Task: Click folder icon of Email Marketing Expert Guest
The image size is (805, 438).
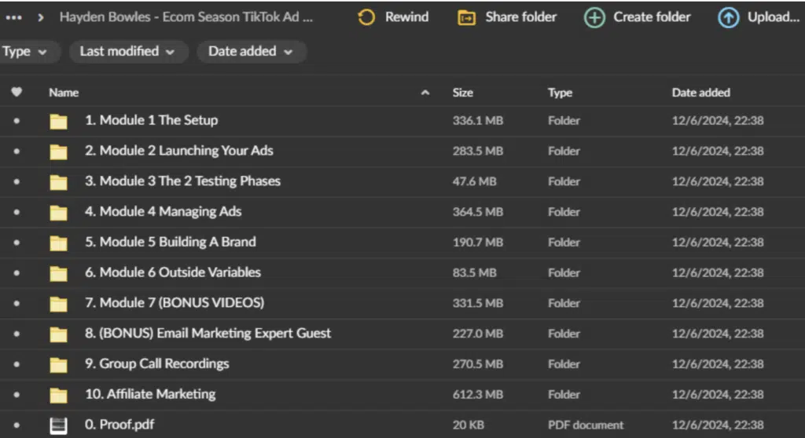Action: (x=58, y=334)
